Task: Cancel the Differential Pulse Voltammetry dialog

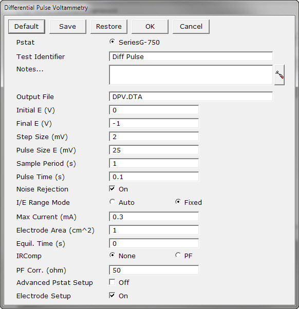Action: [191, 26]
